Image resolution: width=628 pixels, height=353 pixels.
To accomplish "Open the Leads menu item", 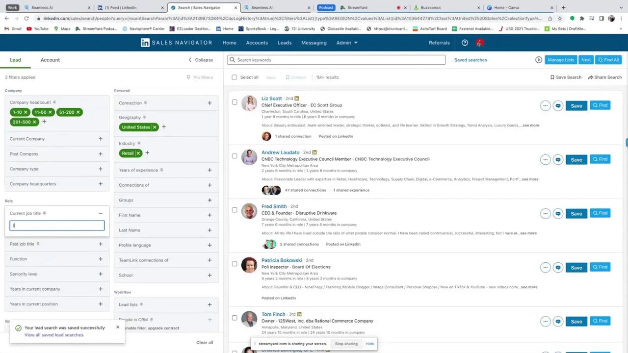I will click(x=285, y=43).
